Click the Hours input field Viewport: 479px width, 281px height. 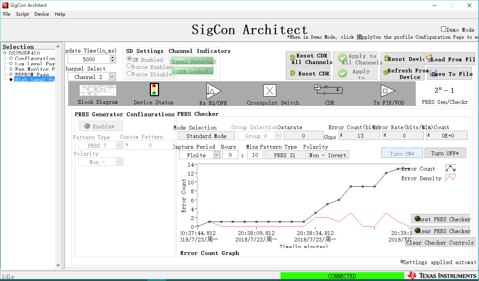[230, 155]
